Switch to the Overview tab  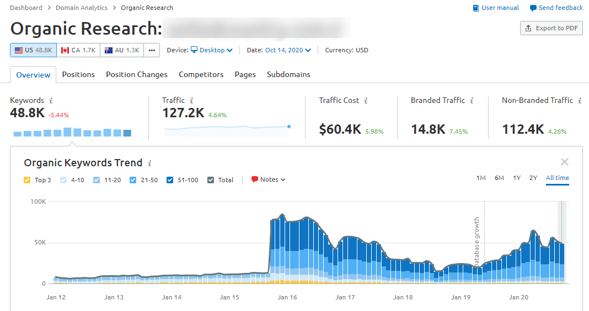pyautogui.click(x=33, y=75)
